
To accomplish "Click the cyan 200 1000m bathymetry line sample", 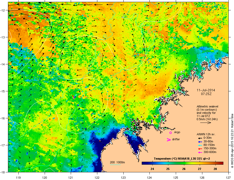I will [x=115, y=165].
